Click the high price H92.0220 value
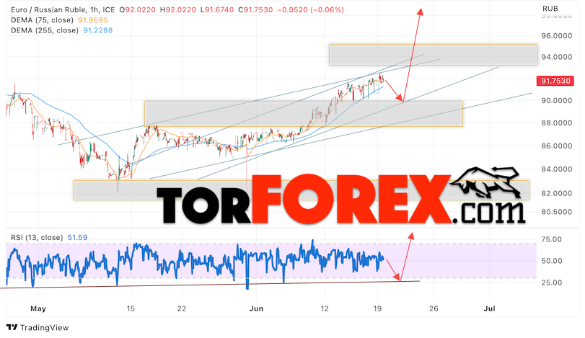Image resolution: width=585 pixels, height=338 pixels. 178,9
